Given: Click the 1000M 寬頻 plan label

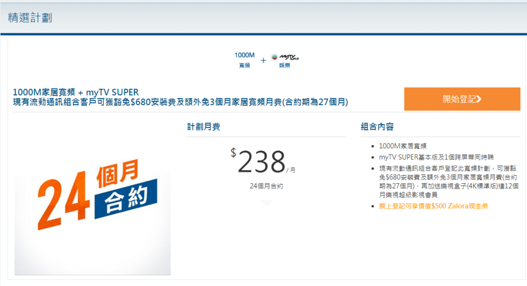Looking at the screenshot, I should coord(244,60).
